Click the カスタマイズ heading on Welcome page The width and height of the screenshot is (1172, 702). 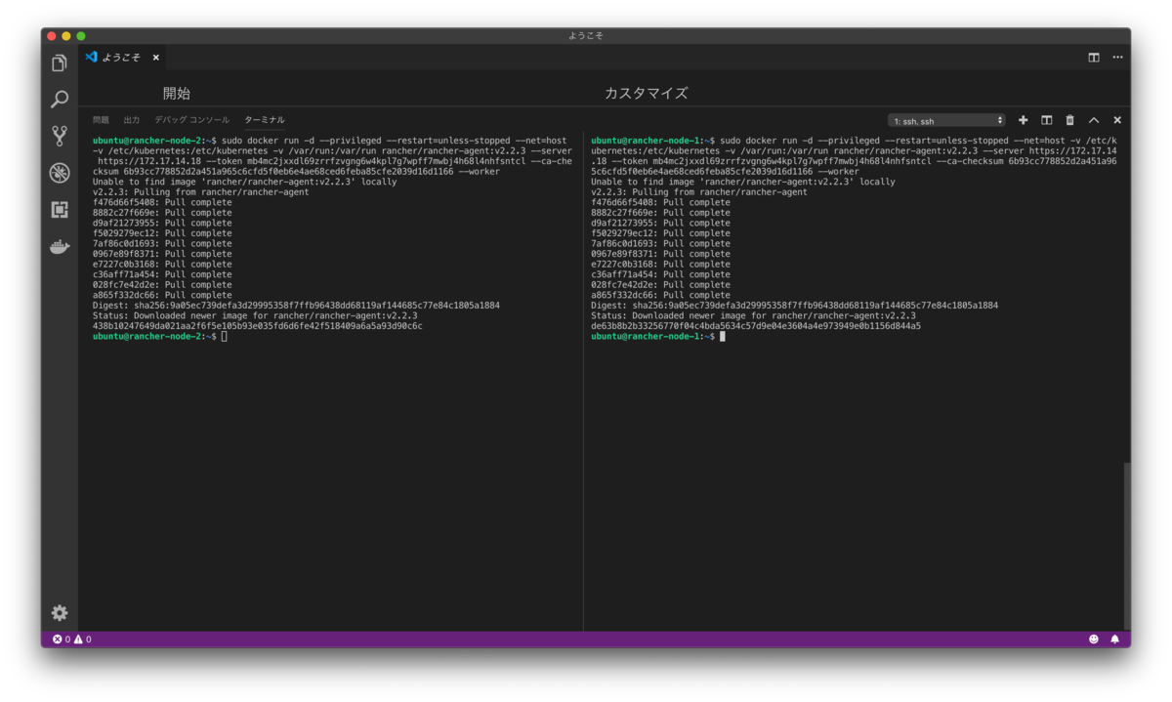pyautogui.click(x=646, y=94)
